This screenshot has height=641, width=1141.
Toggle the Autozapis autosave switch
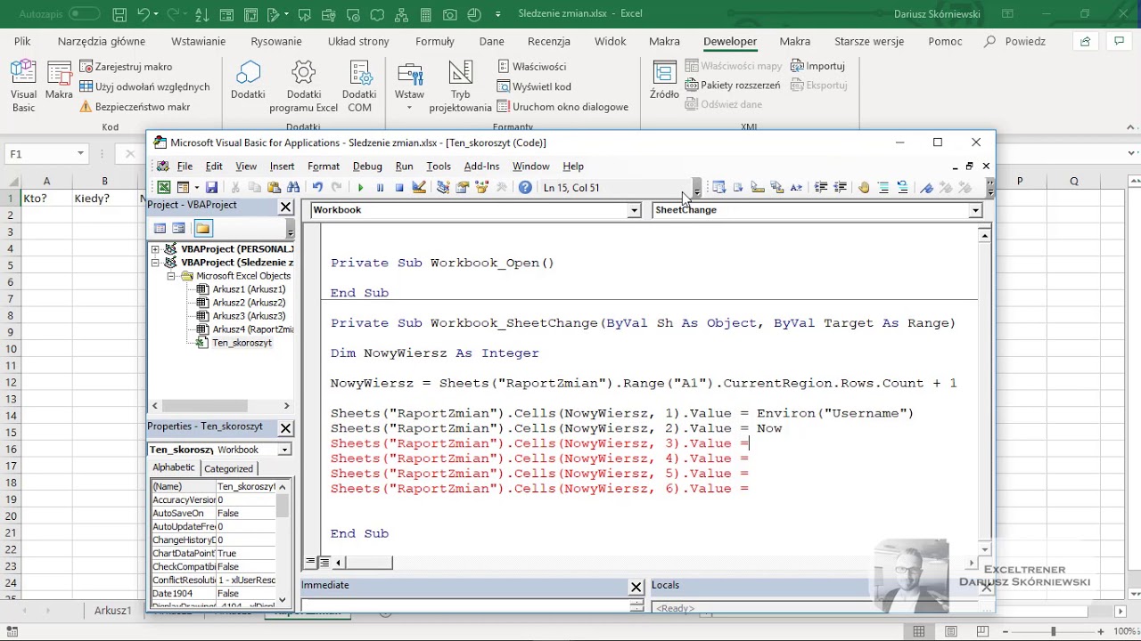tap(84, 14)
